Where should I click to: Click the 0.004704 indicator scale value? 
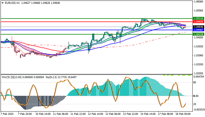tap(199, 77)
